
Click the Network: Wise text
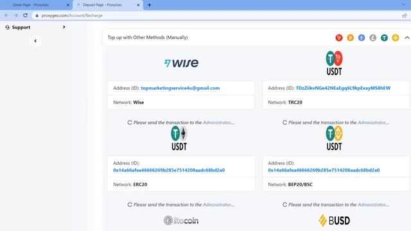128,103
